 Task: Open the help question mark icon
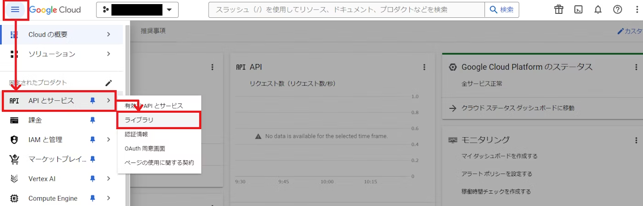coord(618,10)
